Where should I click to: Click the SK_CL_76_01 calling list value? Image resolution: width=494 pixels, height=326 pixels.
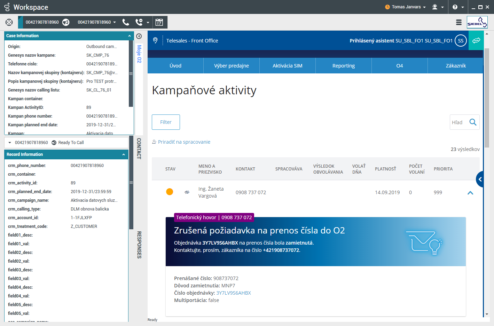pos(99,90)
